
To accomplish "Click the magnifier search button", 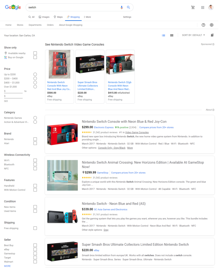I will tap(128, 7).
